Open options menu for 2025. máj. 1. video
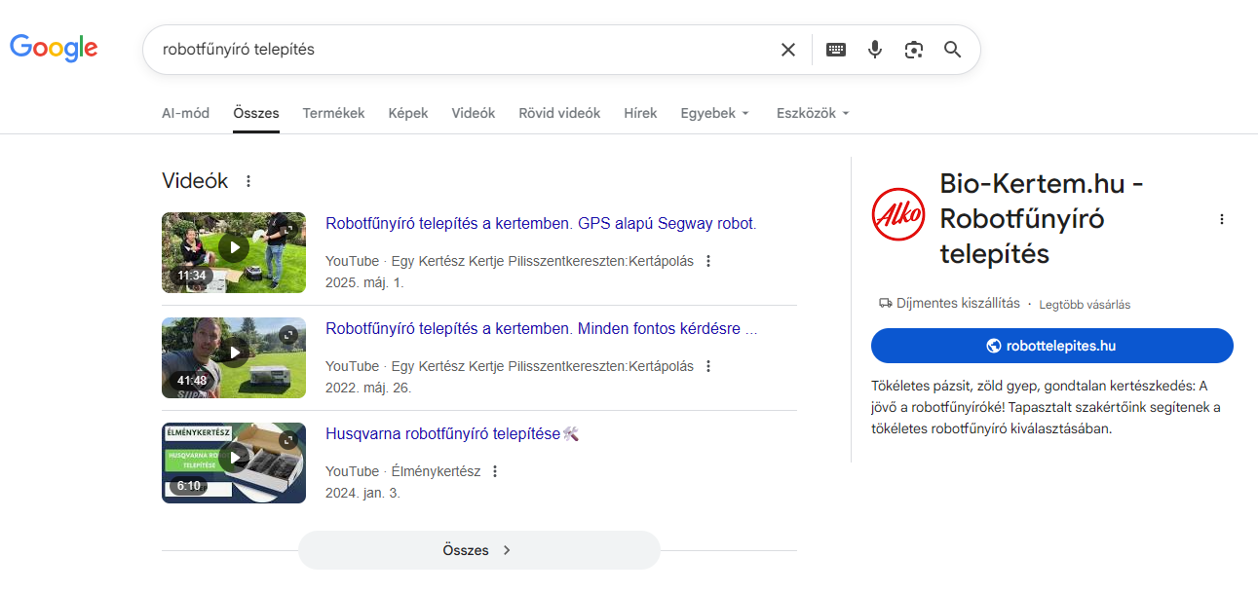Viewport: 1258px width, 593px height. click(x=708, y=261)
